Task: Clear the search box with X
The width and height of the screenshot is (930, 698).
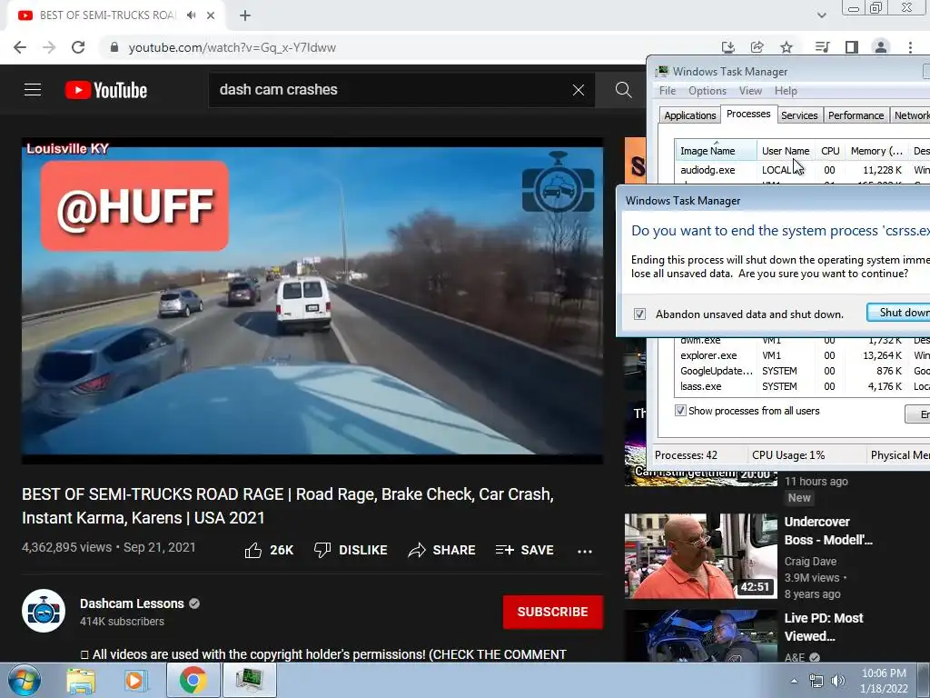Action: 579,90
